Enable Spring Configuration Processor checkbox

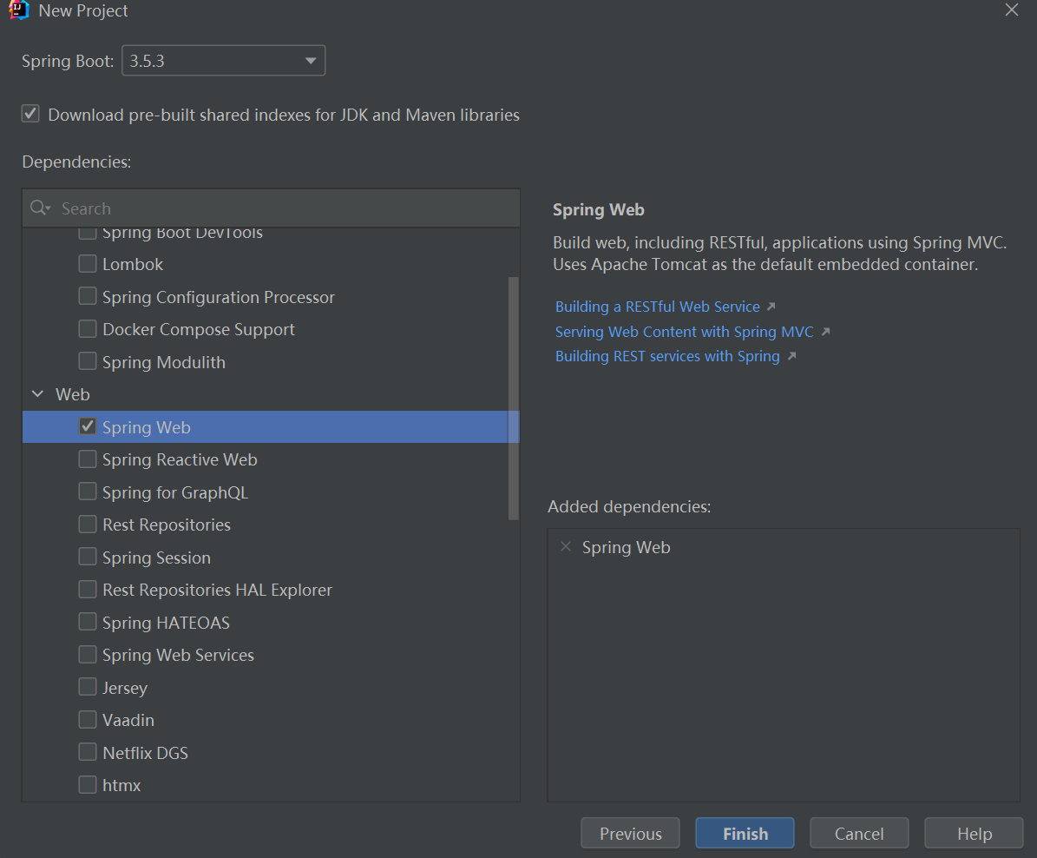tap(88, 296)
